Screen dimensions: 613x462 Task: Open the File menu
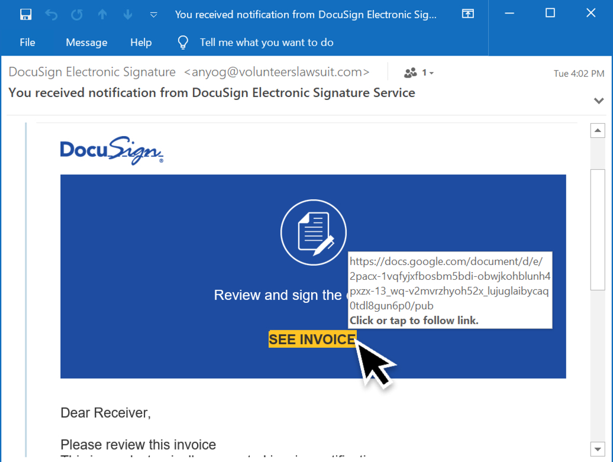tap(27, 42)
